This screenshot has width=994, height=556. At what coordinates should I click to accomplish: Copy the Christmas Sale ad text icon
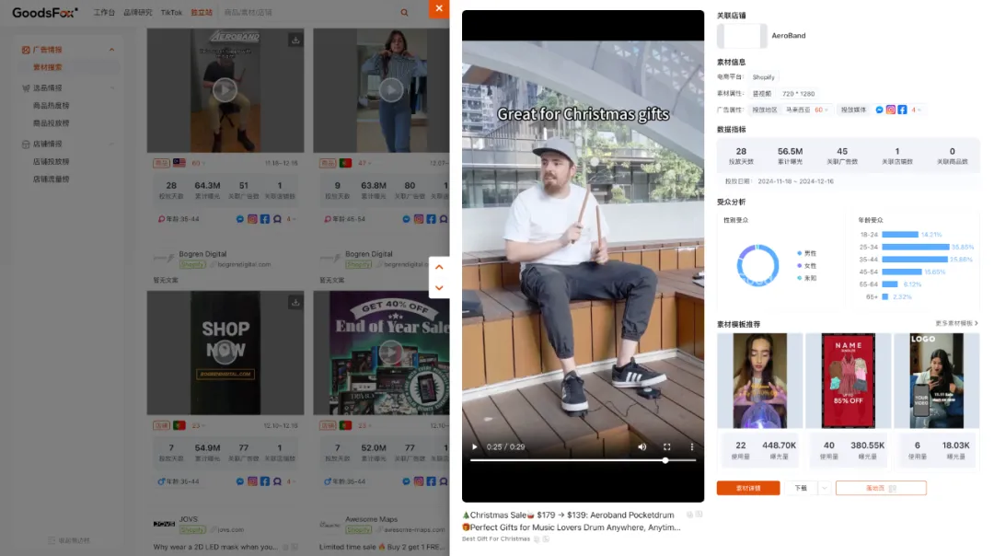click(689, 515)
